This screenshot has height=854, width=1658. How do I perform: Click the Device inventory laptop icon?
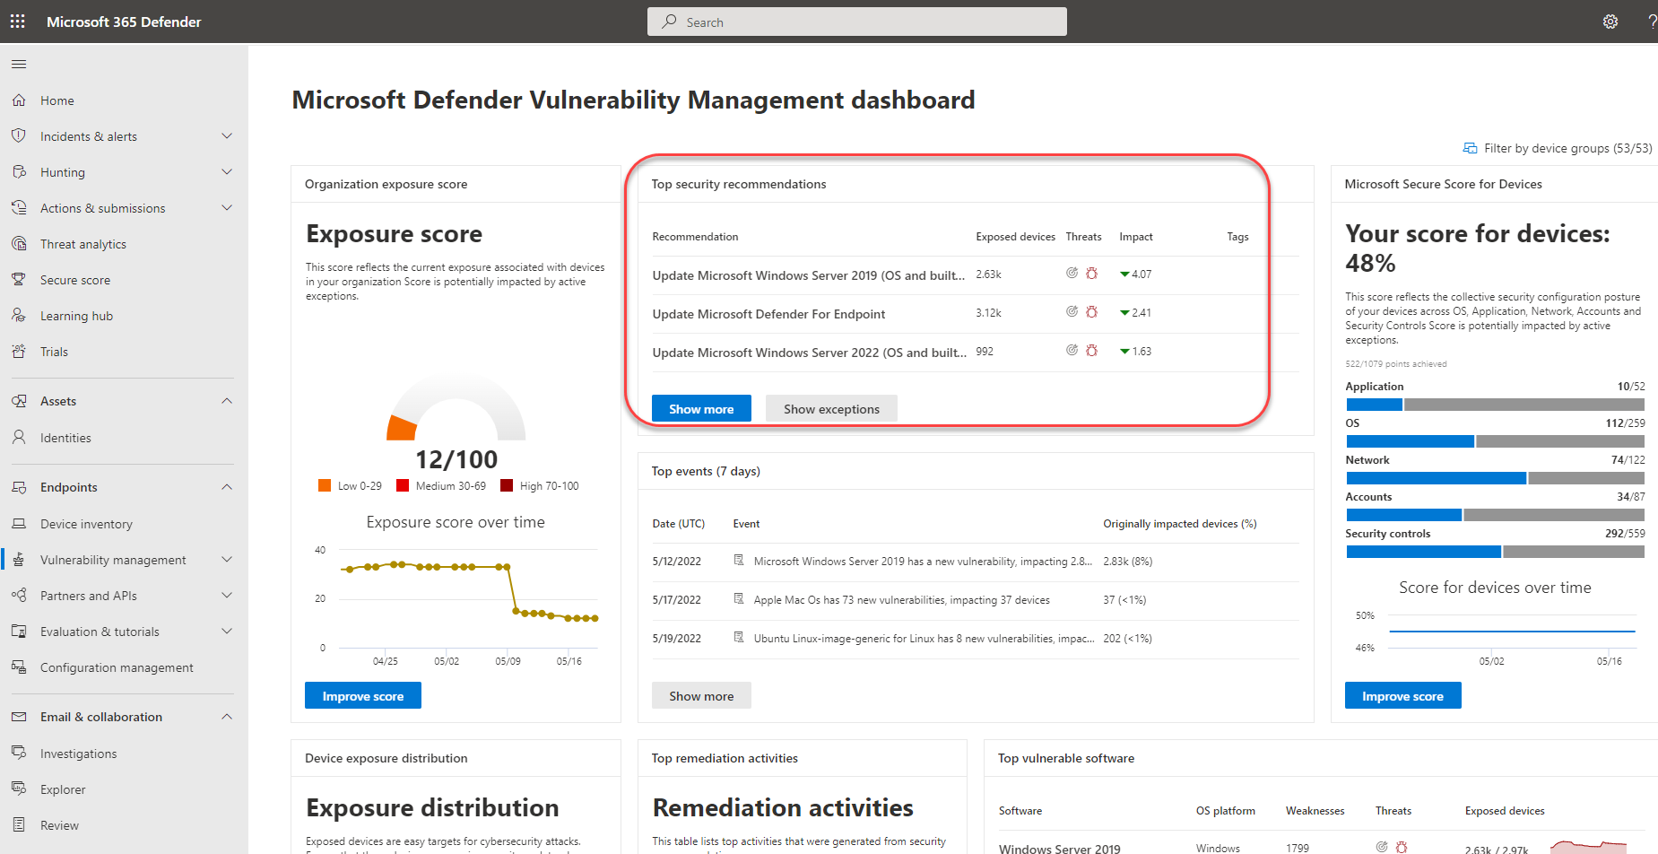(x=19, y=523)
